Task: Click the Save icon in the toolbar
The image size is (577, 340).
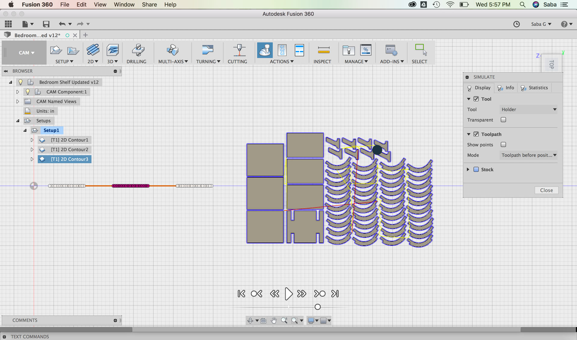Action: click(46, 24)
